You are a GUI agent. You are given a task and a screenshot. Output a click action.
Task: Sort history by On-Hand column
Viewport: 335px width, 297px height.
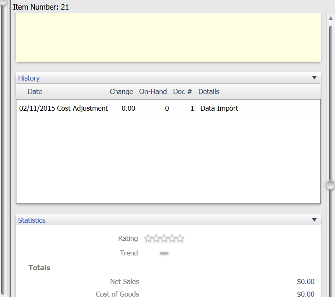pos(153,91)
